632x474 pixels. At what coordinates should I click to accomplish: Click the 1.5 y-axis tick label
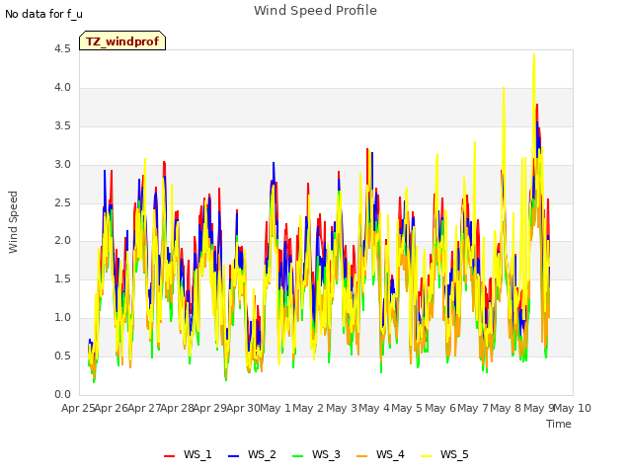(62, 279)
